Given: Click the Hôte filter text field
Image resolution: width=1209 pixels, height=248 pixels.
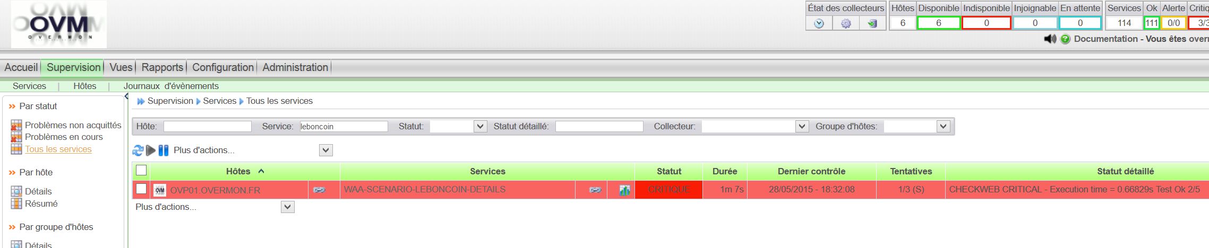Looking at the screenshot, I should click(x=207, y=126).
